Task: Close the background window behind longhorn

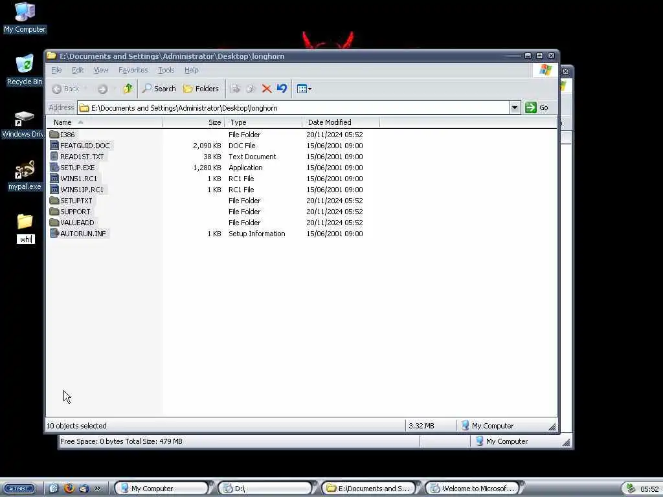Action: click(x=566, y=71)
